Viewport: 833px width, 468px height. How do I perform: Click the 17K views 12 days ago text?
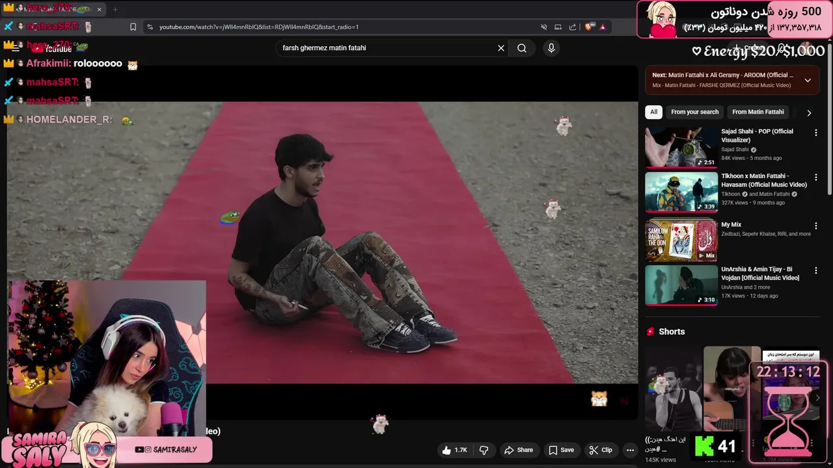click(749, 296)
